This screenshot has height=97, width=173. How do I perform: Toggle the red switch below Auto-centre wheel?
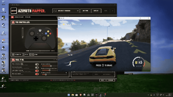[x=37, y=71]
